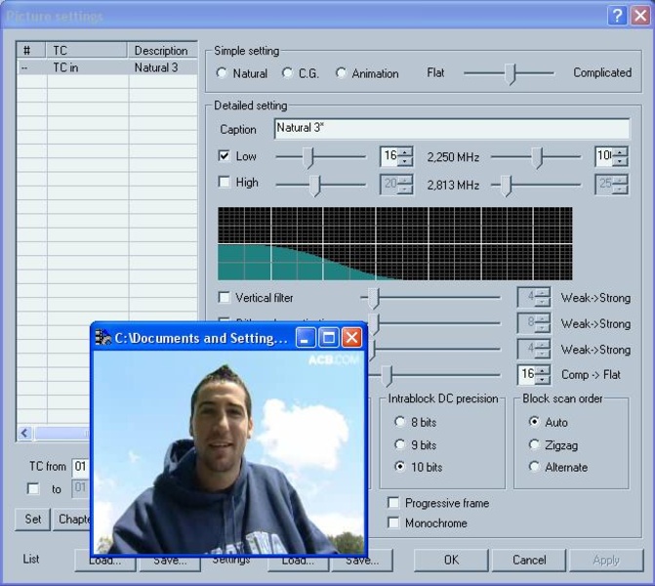This screenshot has width=655, height=586.
Task: Select Alternate block scan order
Action: click(534, 467)
